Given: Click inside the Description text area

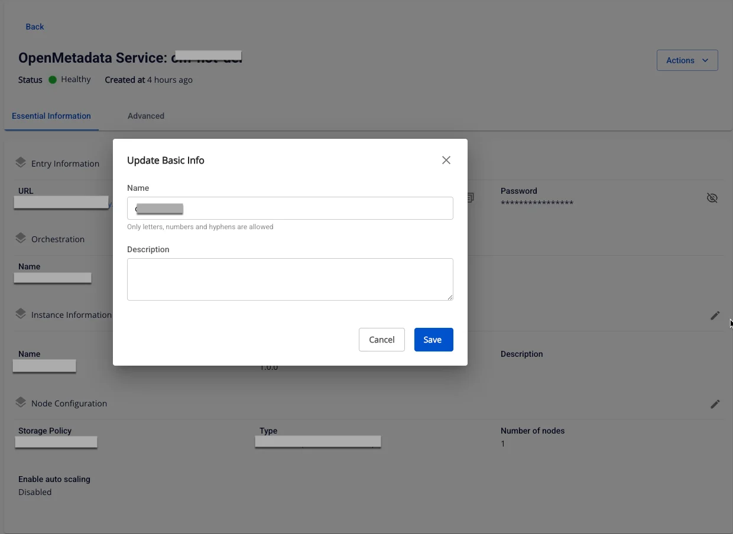Looking at the screenshot, I should 290,279.
